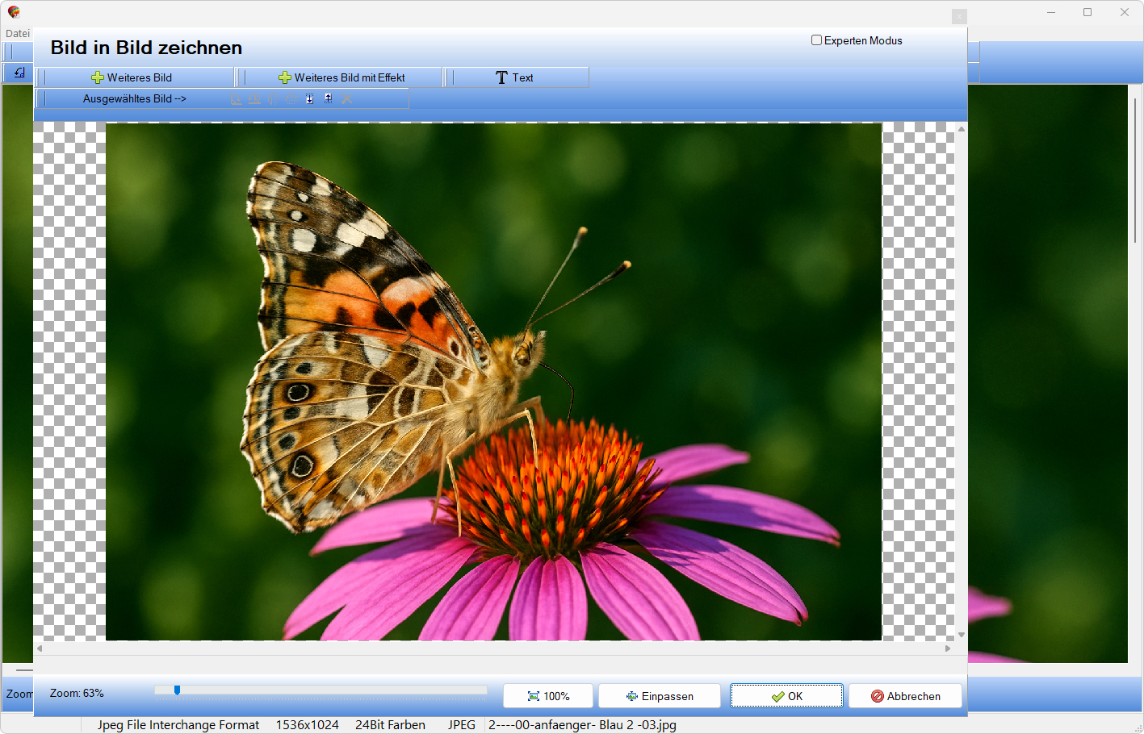Close the dialog with small gray x
Image resolution: width=1144 pixels, height=734 pixels.
(958, 16)
